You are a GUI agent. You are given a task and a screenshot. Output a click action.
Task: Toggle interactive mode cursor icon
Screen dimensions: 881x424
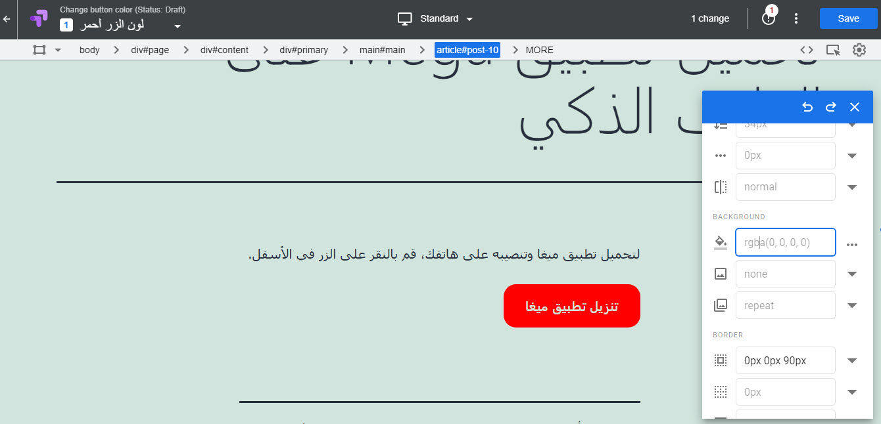tap(833, 50)
